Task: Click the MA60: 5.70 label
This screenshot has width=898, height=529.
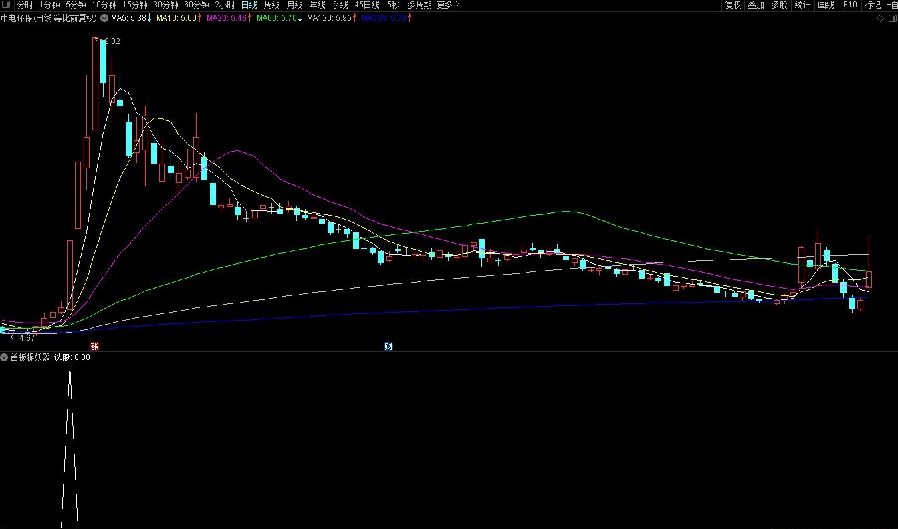Action: pyautogui.click(x=276, y=19)
